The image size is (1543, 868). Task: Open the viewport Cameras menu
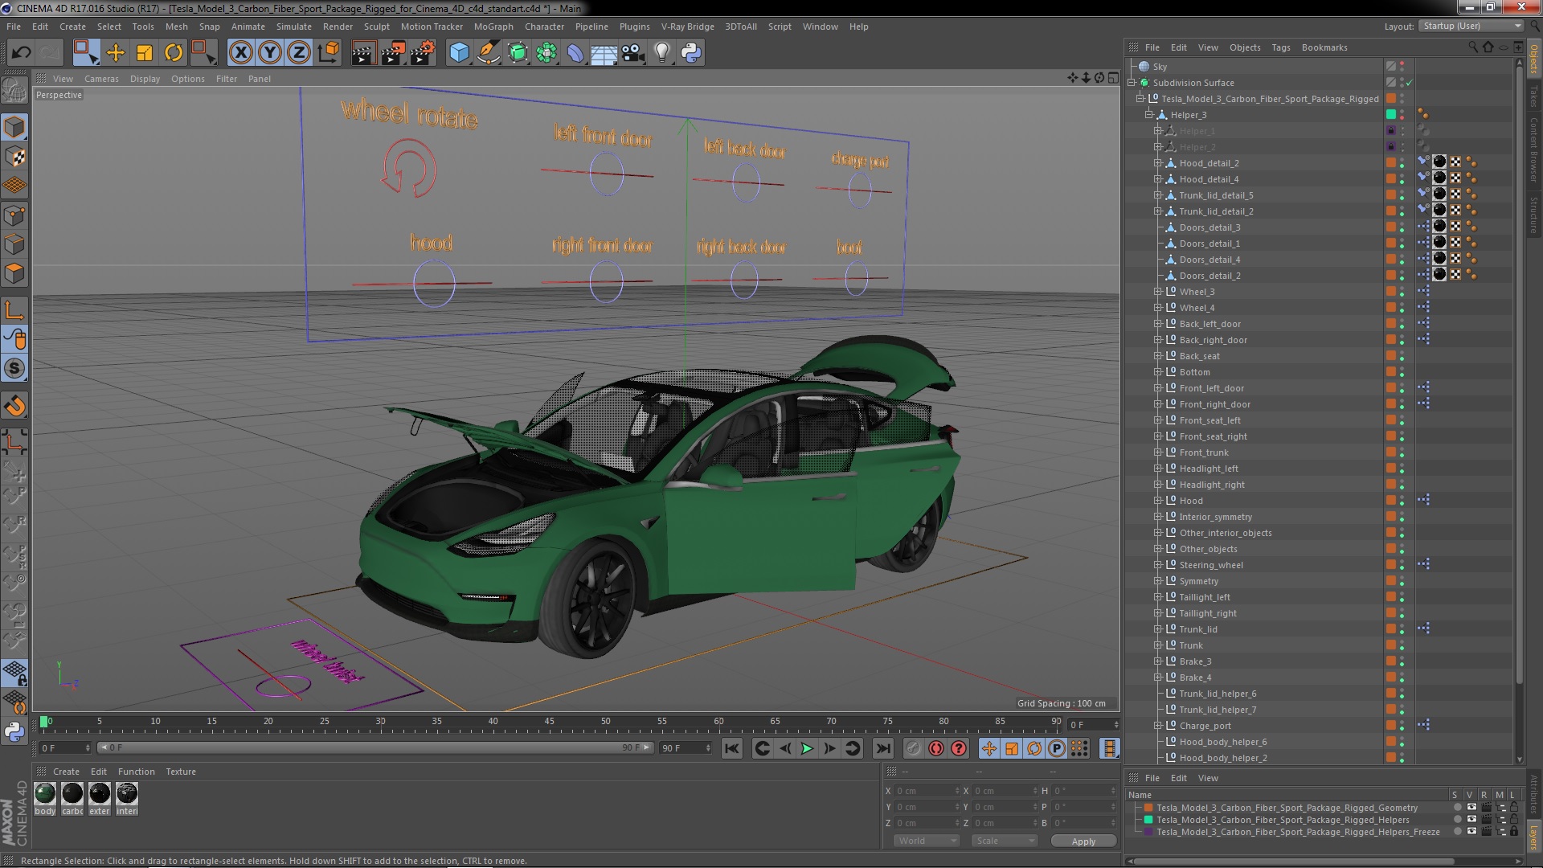pyautogui.click(x=101, y=79)
